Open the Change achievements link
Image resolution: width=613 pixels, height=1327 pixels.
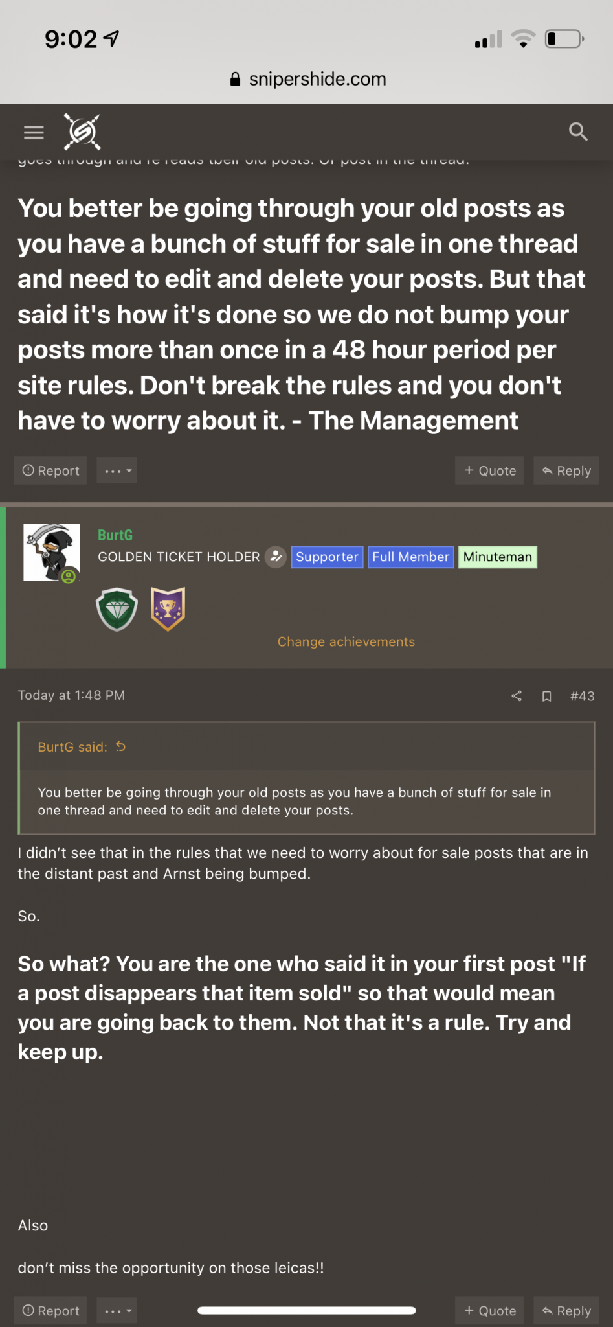[346, 641]
